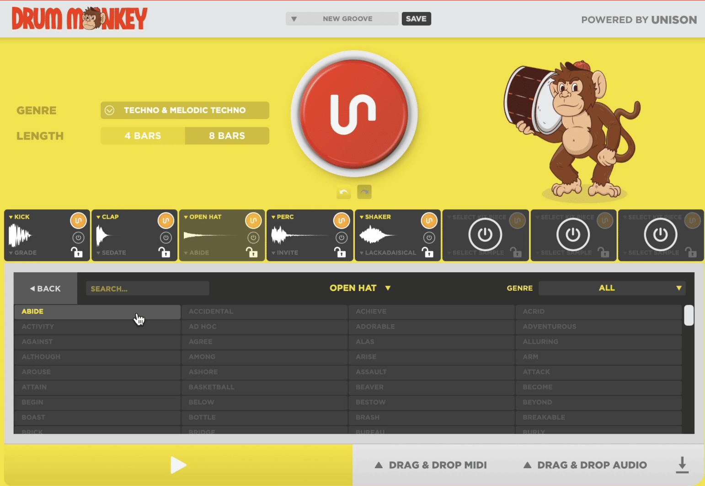Select the ACRID sample
Viewport: 705px width, 486px height.
point(598,312)
